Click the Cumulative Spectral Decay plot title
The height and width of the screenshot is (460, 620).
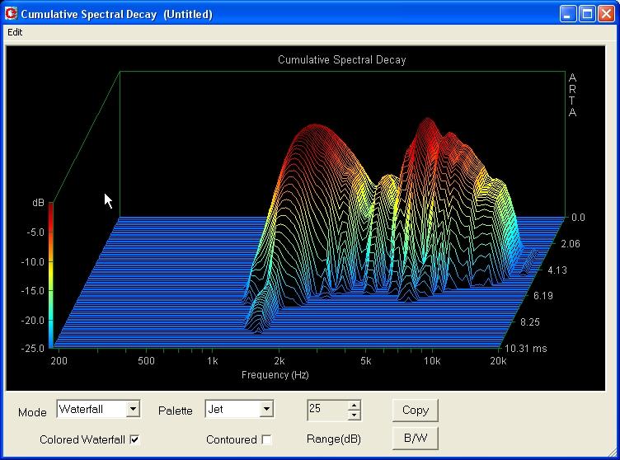(x=341, y=59)
